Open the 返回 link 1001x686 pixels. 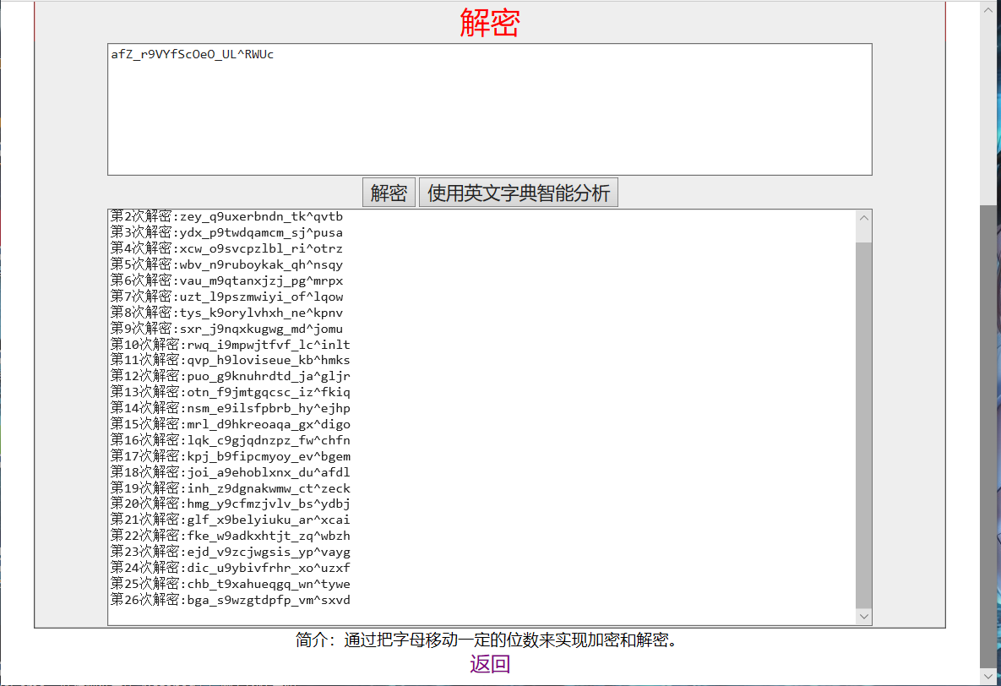[490, 664]
